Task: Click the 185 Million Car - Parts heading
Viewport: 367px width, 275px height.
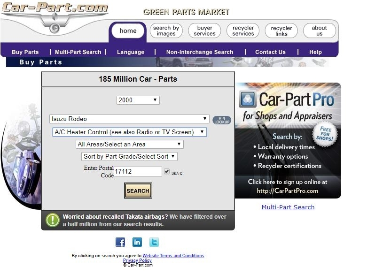Action: (138, 79)
